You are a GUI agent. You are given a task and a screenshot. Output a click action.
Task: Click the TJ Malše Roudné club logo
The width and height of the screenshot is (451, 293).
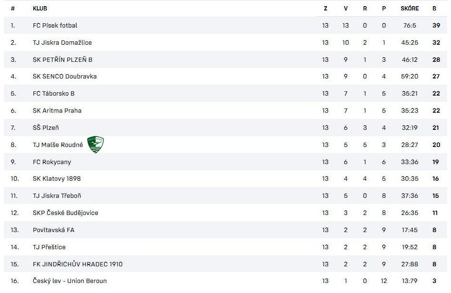(95, 144)
